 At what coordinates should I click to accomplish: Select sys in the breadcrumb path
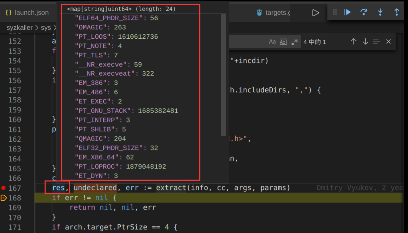click(x=46, y=28)
